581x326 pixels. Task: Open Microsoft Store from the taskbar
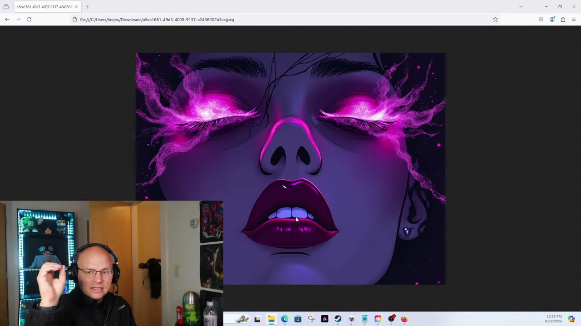click(298, 319)
